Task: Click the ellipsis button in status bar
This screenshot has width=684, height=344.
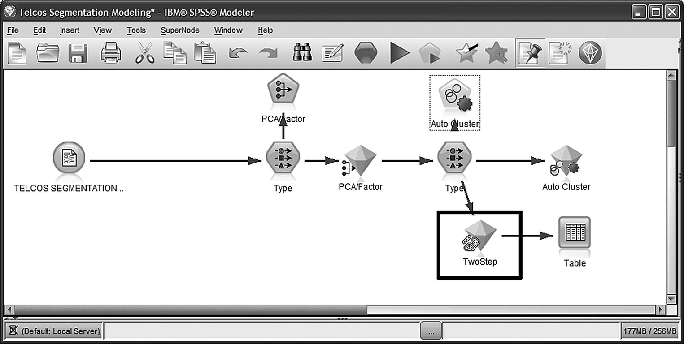Action: [431, 331]
